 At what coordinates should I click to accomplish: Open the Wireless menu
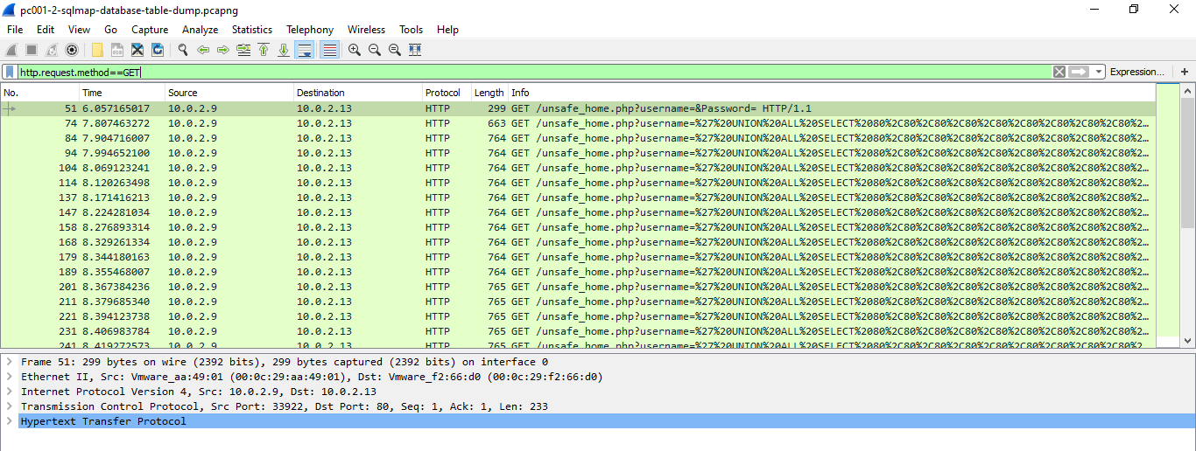click(x=366, y=30)
